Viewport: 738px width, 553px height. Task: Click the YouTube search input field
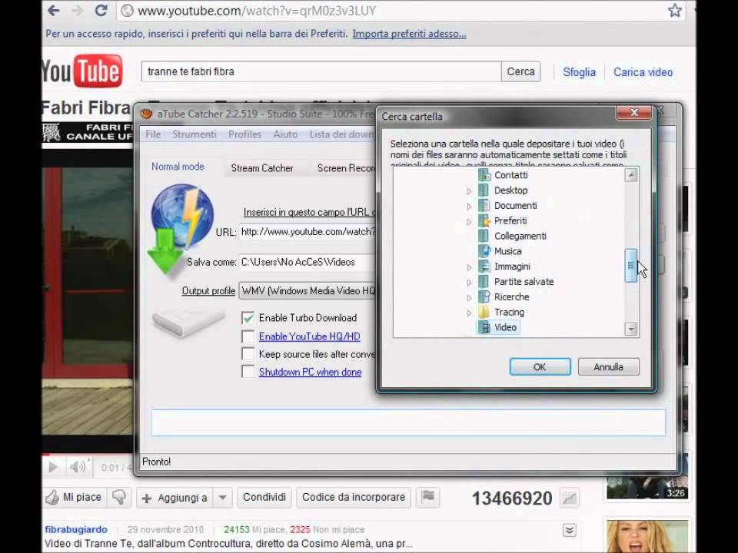coord(321,71)
